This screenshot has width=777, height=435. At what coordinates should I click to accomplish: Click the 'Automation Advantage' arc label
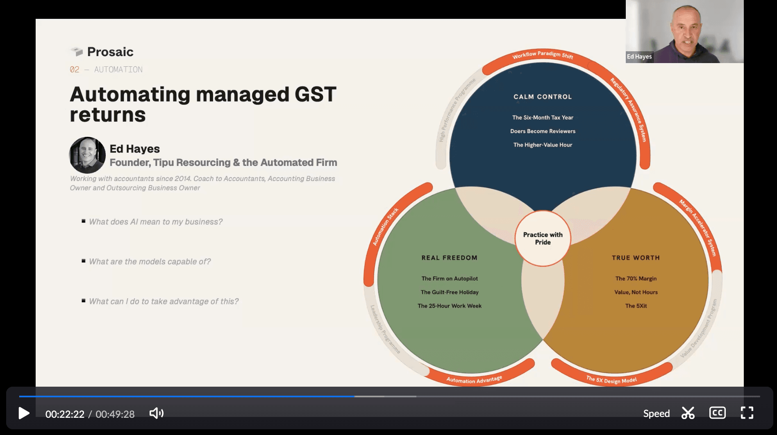coord(474,380)
